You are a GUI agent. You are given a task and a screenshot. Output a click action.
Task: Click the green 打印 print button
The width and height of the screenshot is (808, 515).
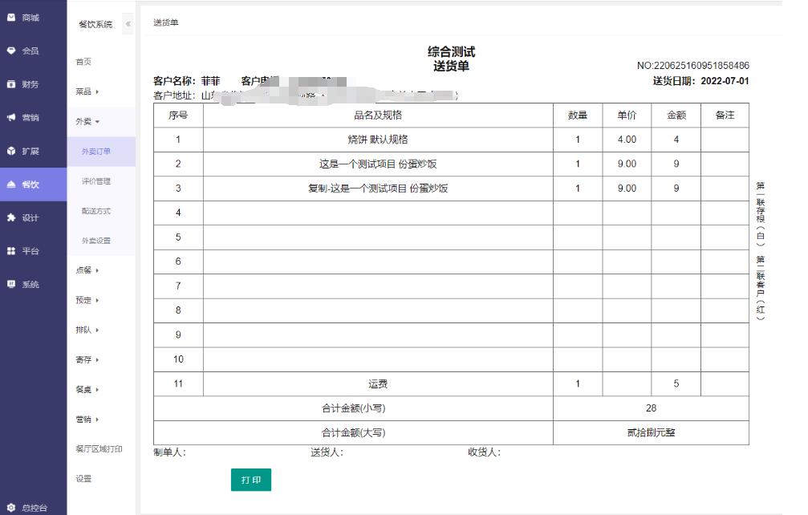[x=250, y=480]
